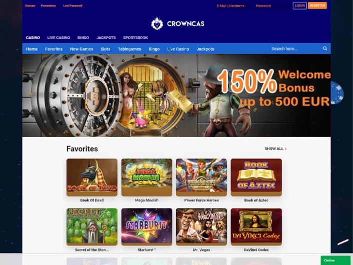Click the blue poker chip icon
This screenshot has width=353, height=265.
point(337,93)
